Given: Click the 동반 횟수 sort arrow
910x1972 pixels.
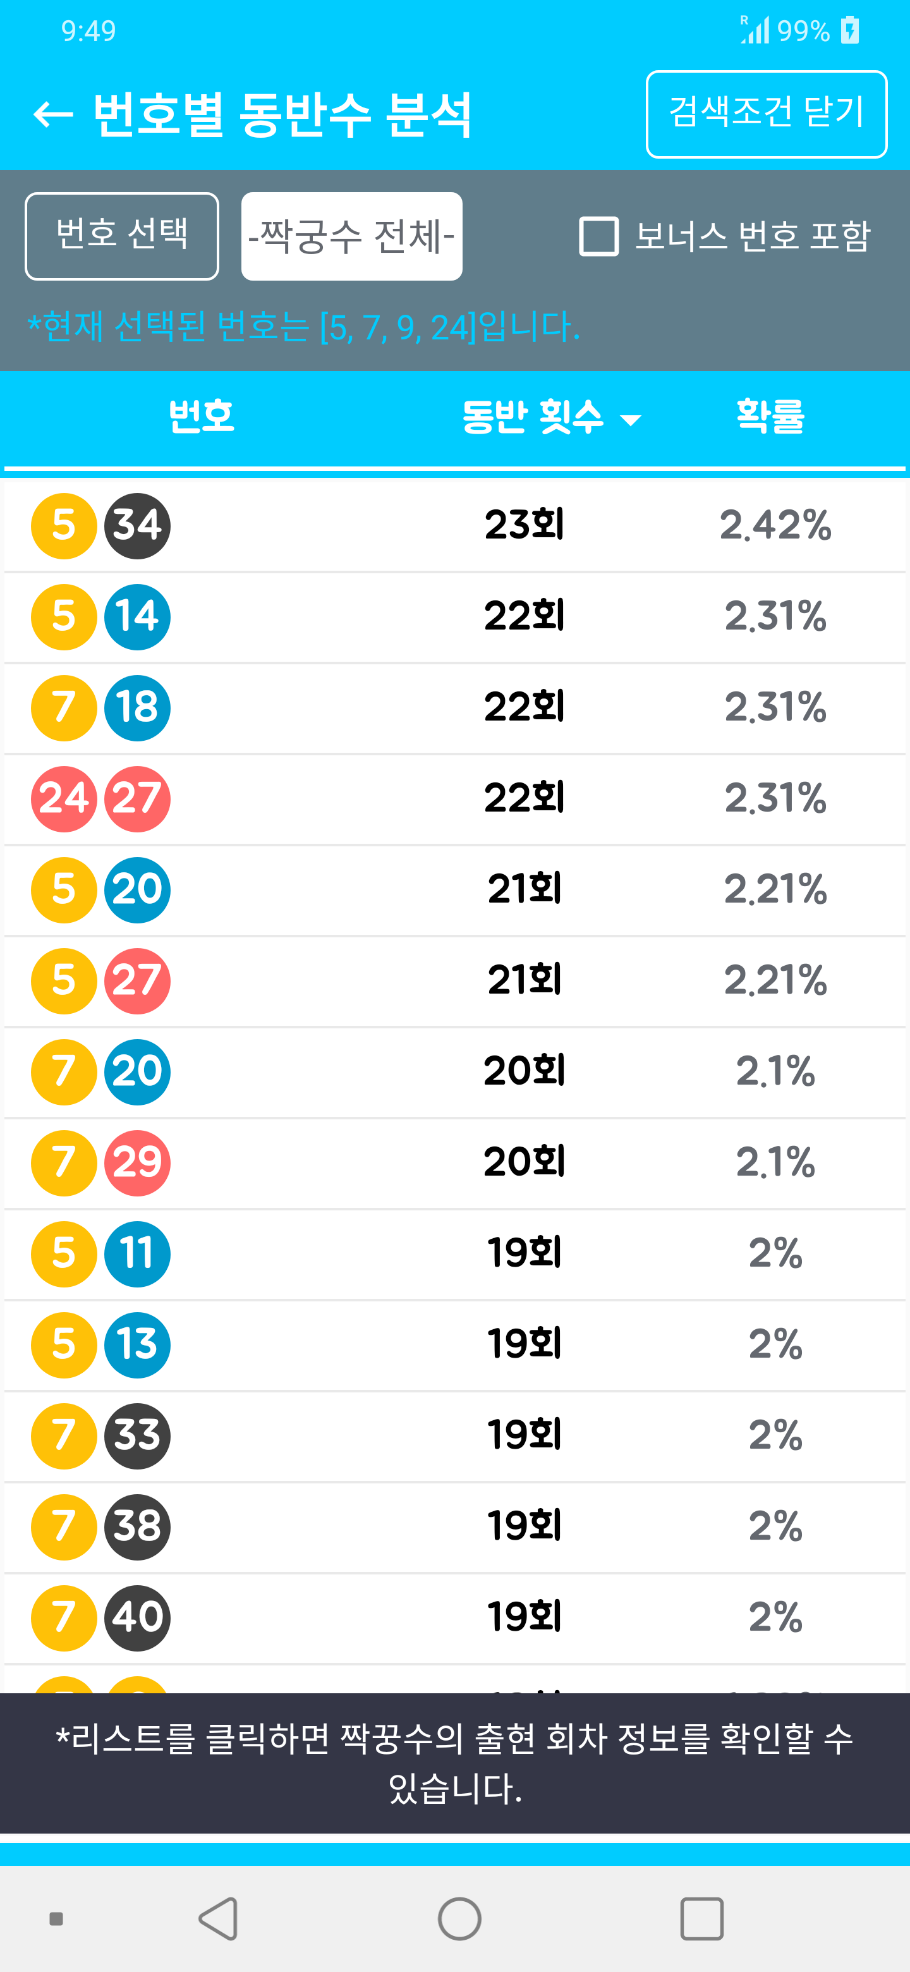Looking at the screenshot, I should (631, 420).
